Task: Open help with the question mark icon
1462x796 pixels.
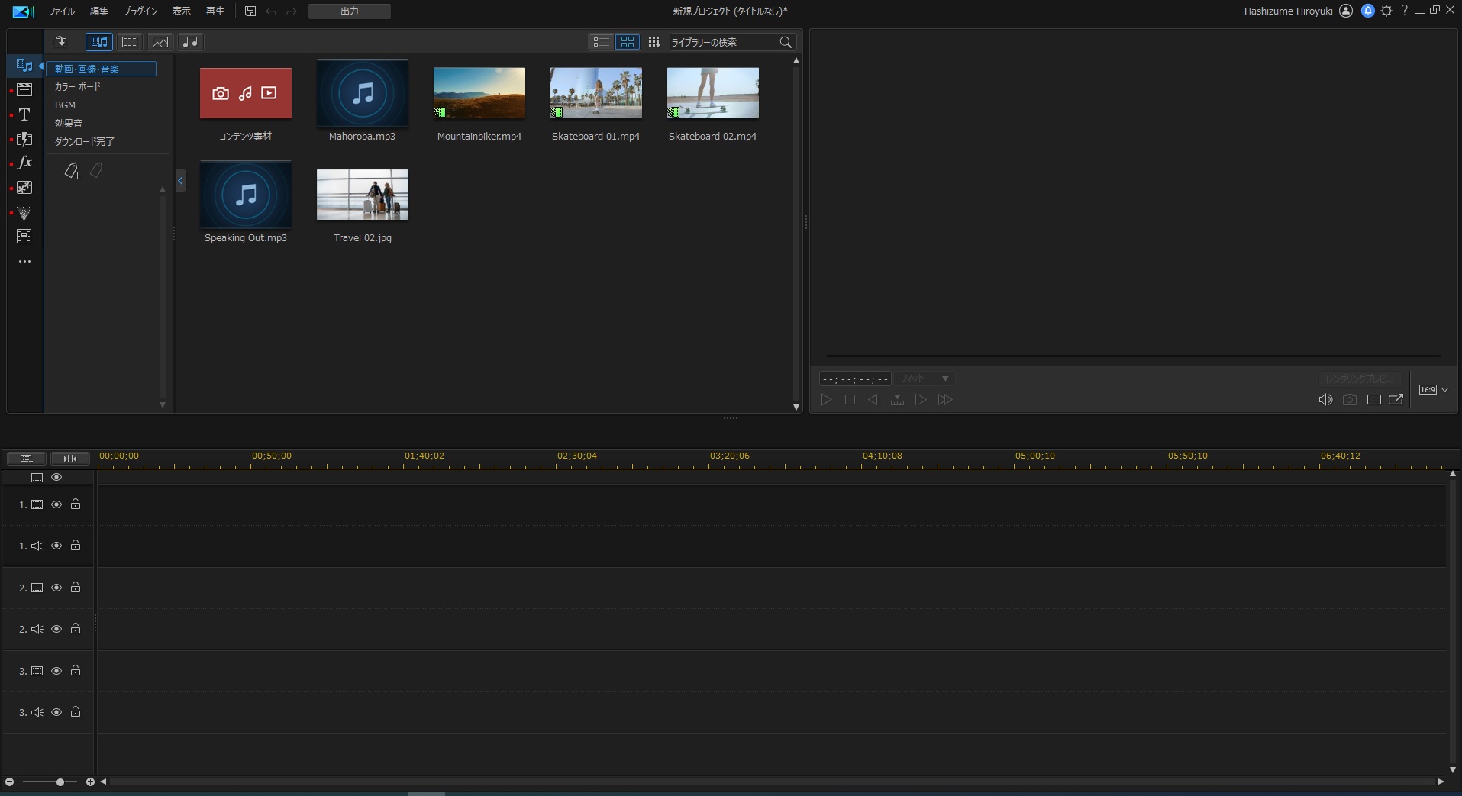Action: [1405, 11]
